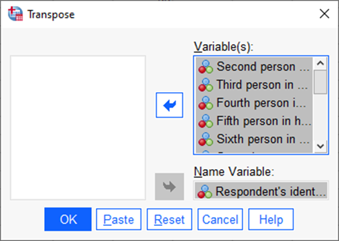
Task: Select the nominal icon beside Third person
Action: [x=205, y=85]
